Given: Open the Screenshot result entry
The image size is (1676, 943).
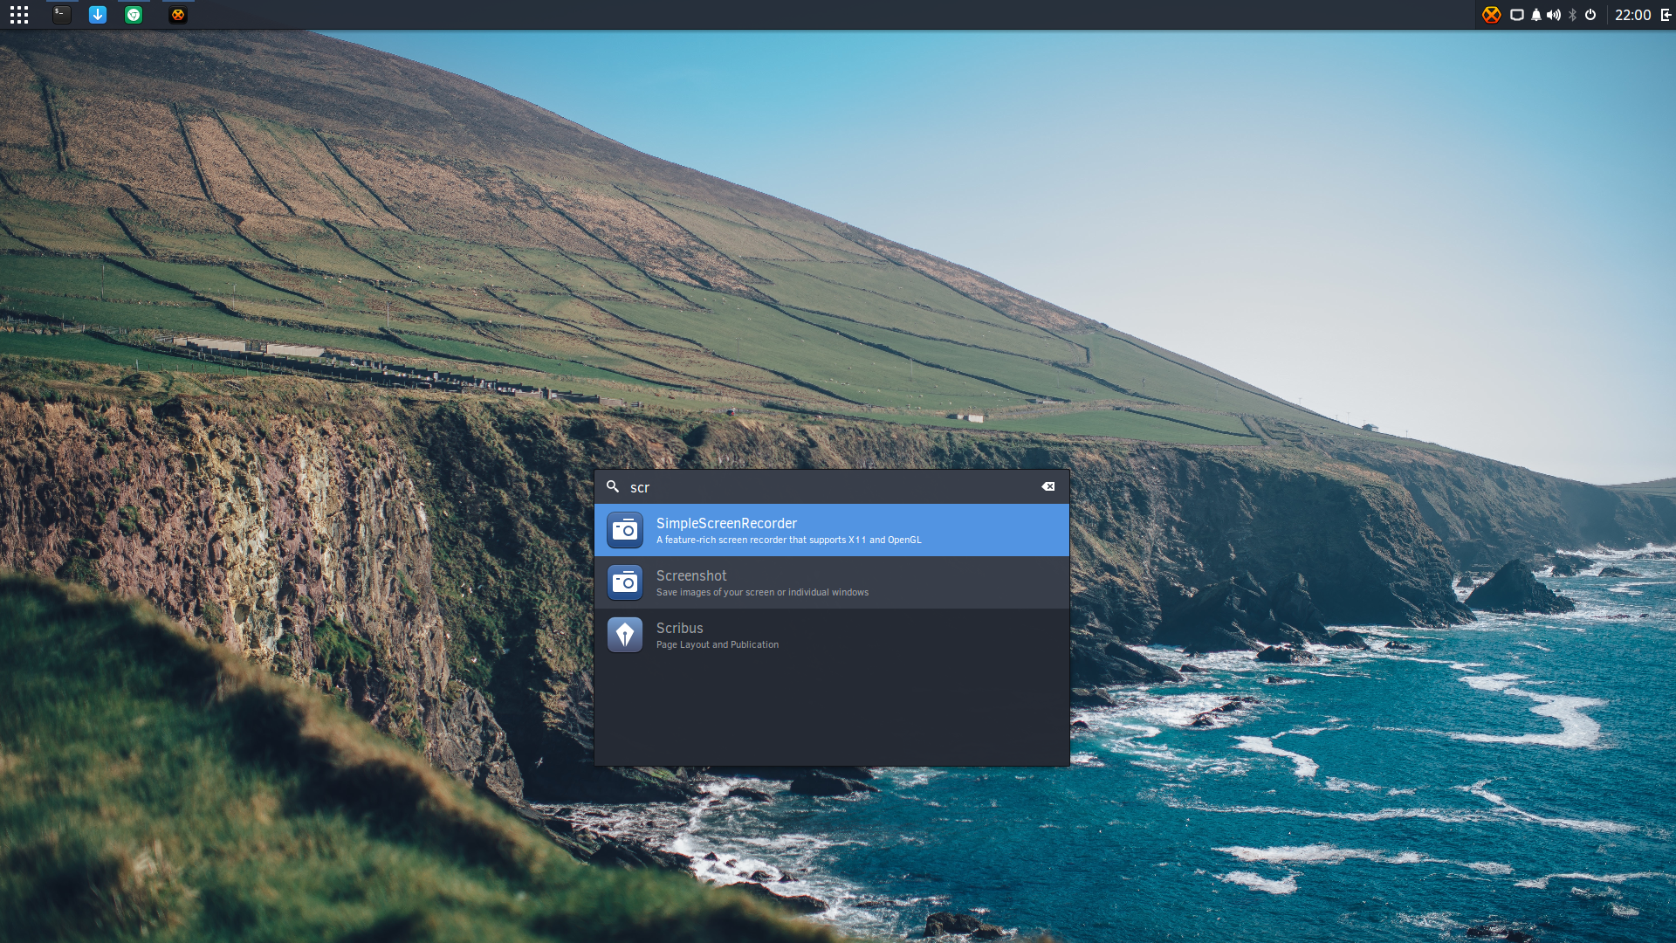Looking at the screenshot, I should point(832,582).
